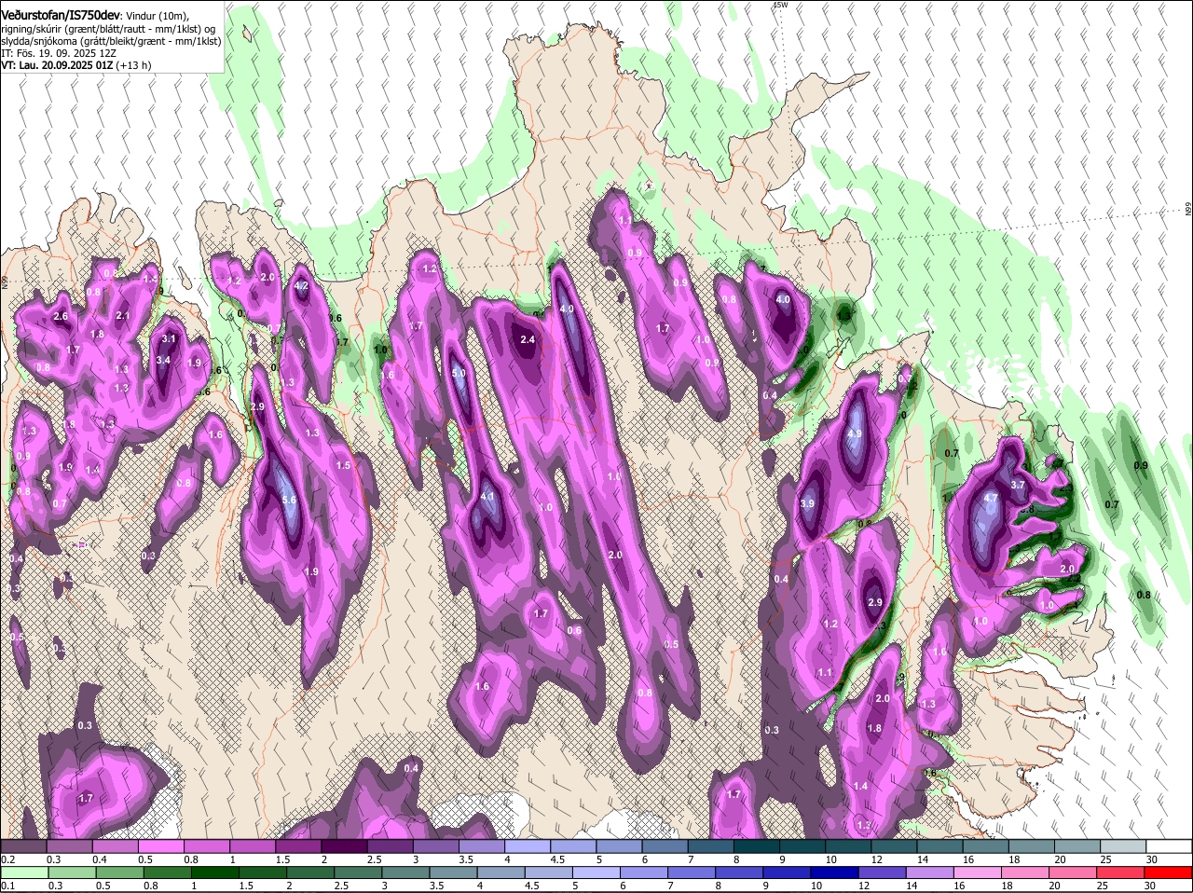Click the 3.7 precipitation value on the map
The height and width of the screenshot is (893, 1193).
pos(1018,485)
